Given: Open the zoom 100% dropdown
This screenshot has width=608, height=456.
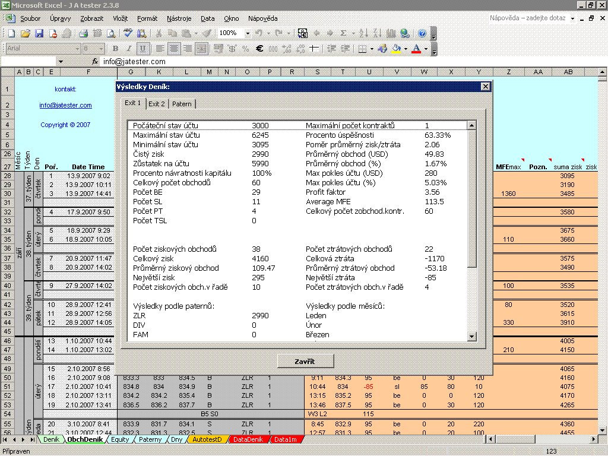Looking at the screenshot, I should click(x=247, y=33).
